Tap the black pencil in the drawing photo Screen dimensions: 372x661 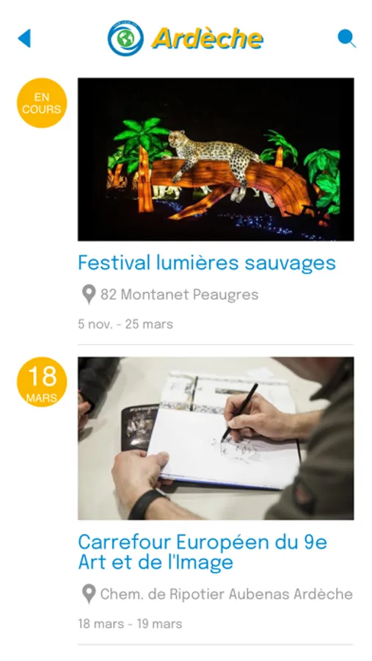239,412
